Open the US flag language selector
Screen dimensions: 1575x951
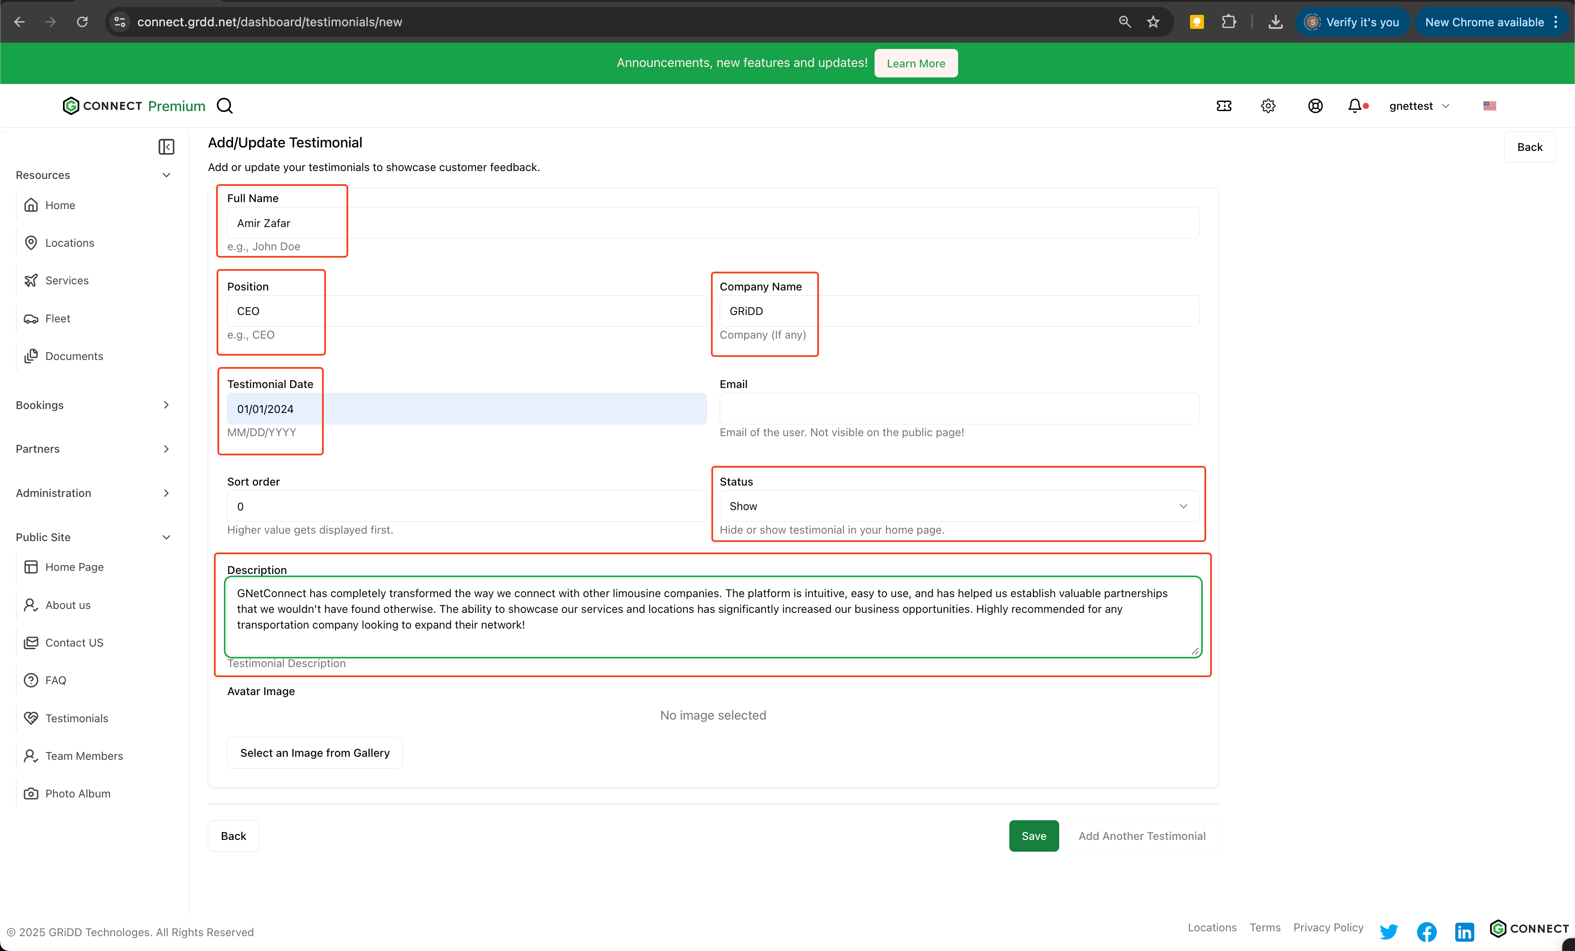[x=1489, y=106]
